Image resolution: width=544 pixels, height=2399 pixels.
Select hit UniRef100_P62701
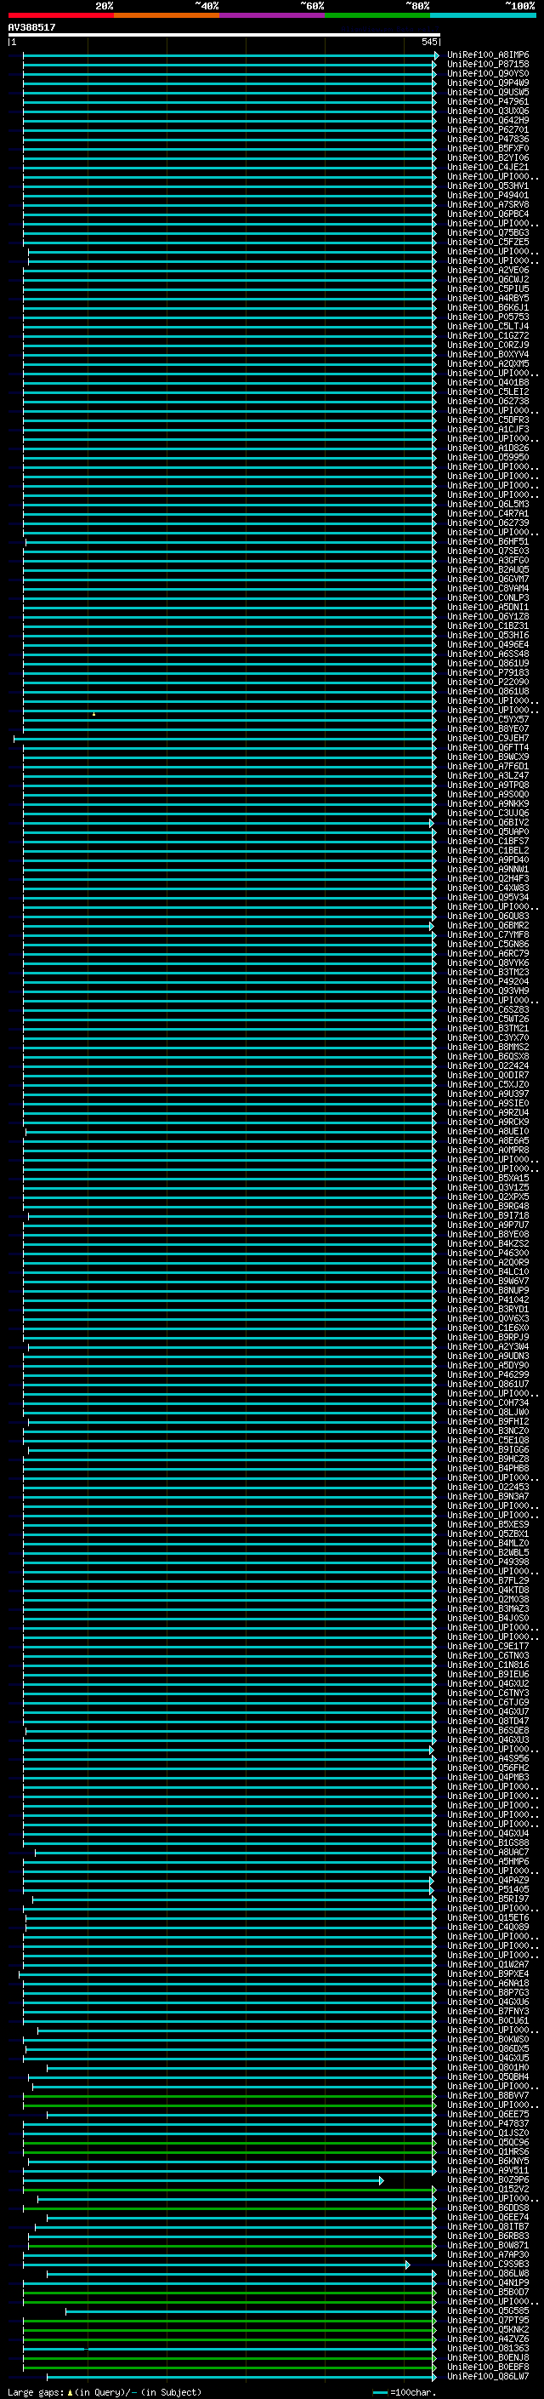click(x=488, y=129)
